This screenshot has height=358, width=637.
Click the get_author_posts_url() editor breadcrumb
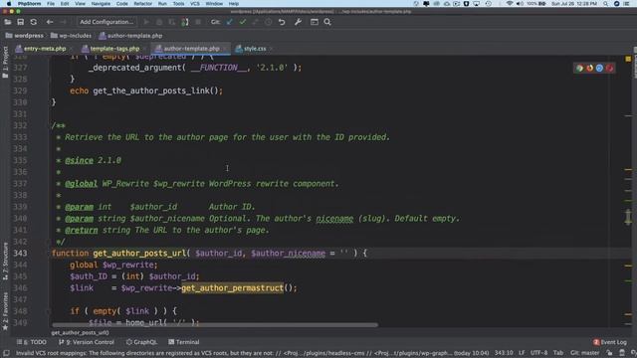[80, 333]
